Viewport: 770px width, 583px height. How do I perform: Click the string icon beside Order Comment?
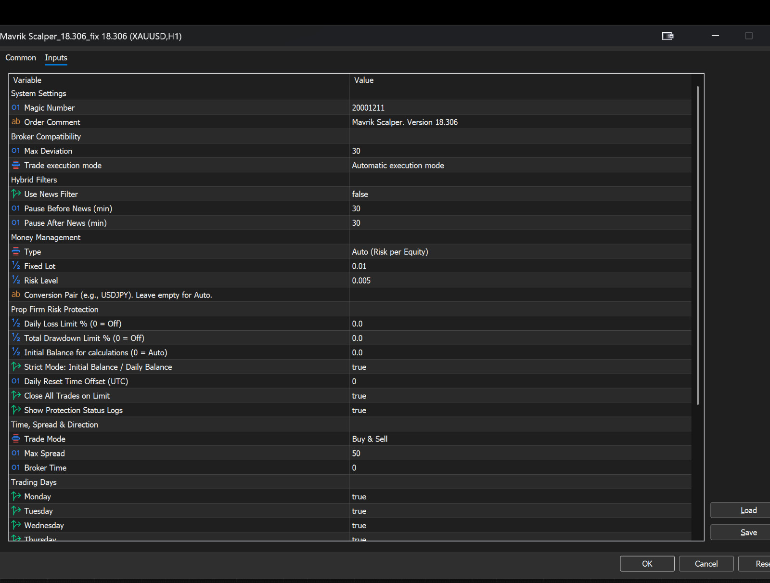(16, 122)
